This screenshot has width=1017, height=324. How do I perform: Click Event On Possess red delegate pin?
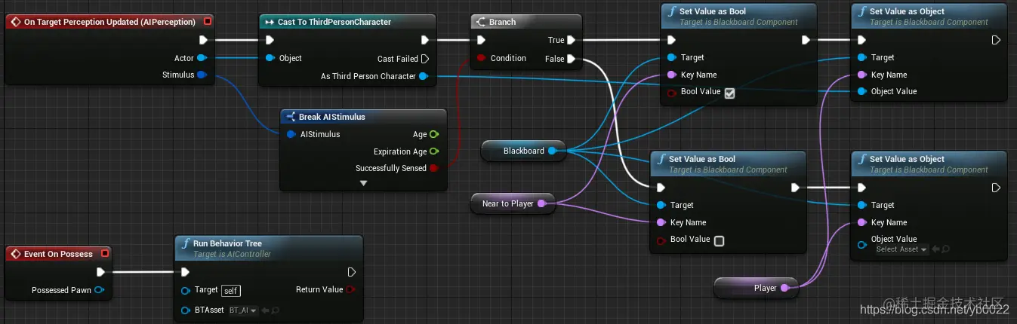pyautogui.click(x=105, y=254)
